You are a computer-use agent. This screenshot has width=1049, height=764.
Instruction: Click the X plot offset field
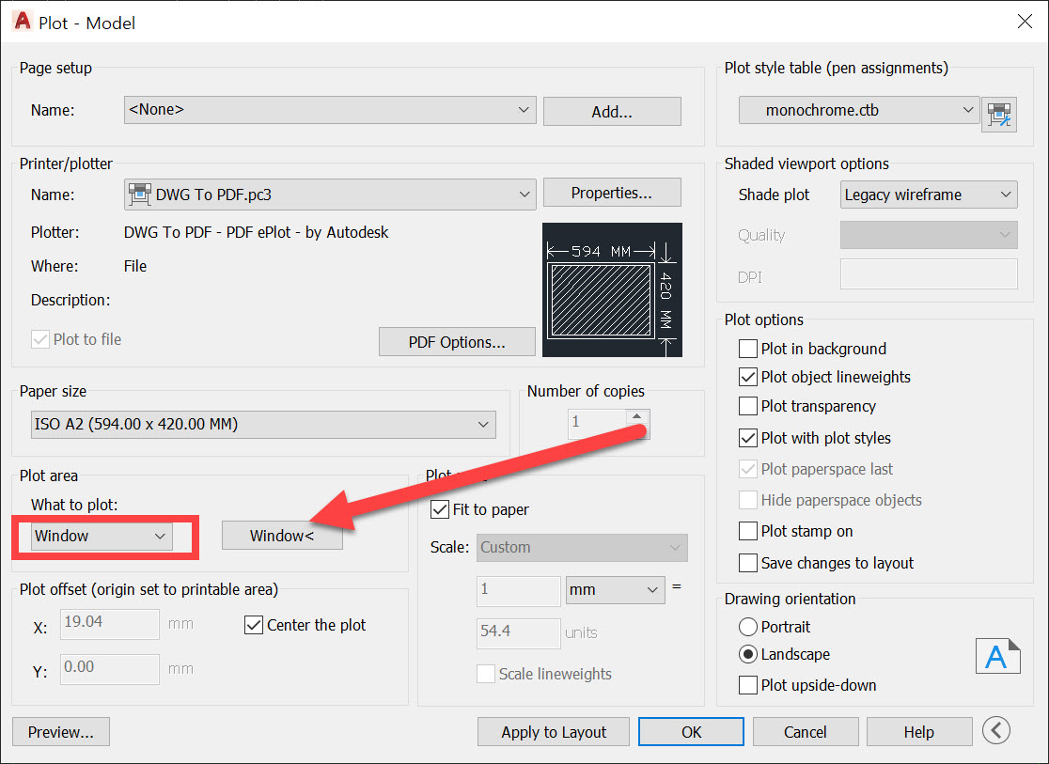(x=110, y=623)
